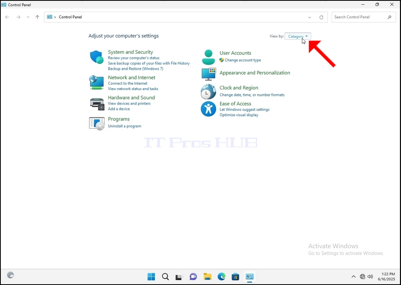Expand the recent locations dropdown arrow
The image size is (401, 285).
(x=28, y=17)
